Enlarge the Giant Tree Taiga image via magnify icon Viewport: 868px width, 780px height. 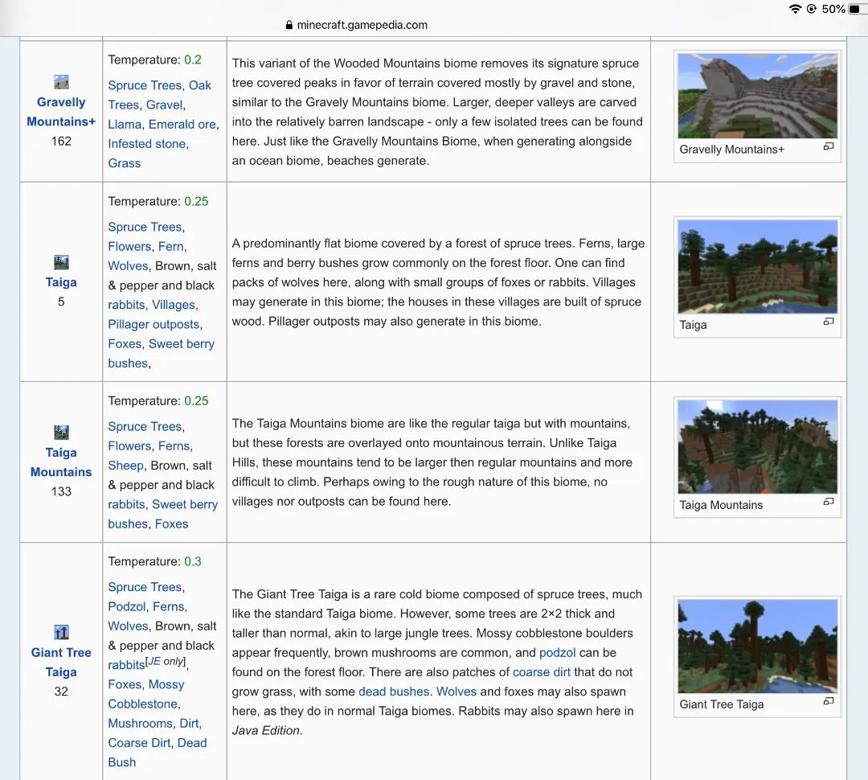pos(828,701)
